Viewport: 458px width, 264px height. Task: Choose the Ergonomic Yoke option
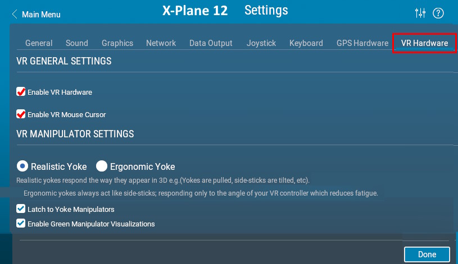tap(102, 166)
